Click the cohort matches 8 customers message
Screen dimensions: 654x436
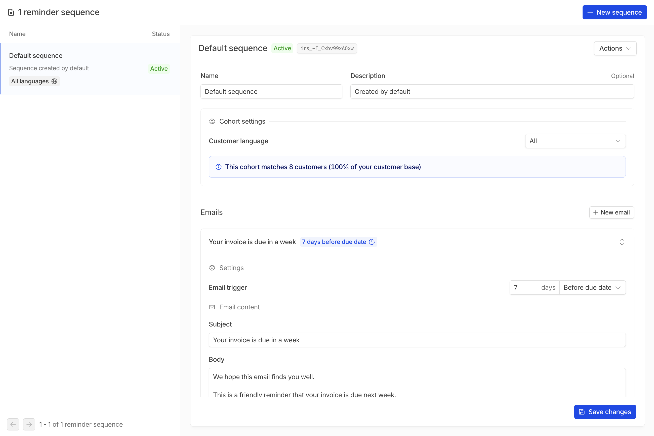click(x=323, y=167)
